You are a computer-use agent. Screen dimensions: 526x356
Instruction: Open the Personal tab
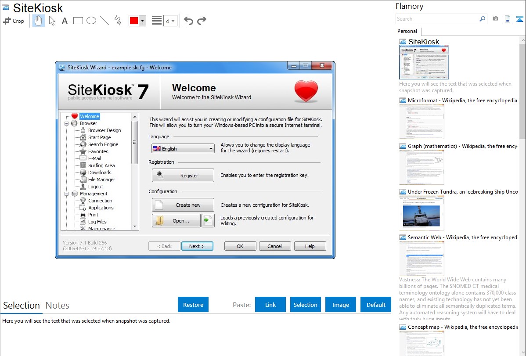[x=407, y=31]
